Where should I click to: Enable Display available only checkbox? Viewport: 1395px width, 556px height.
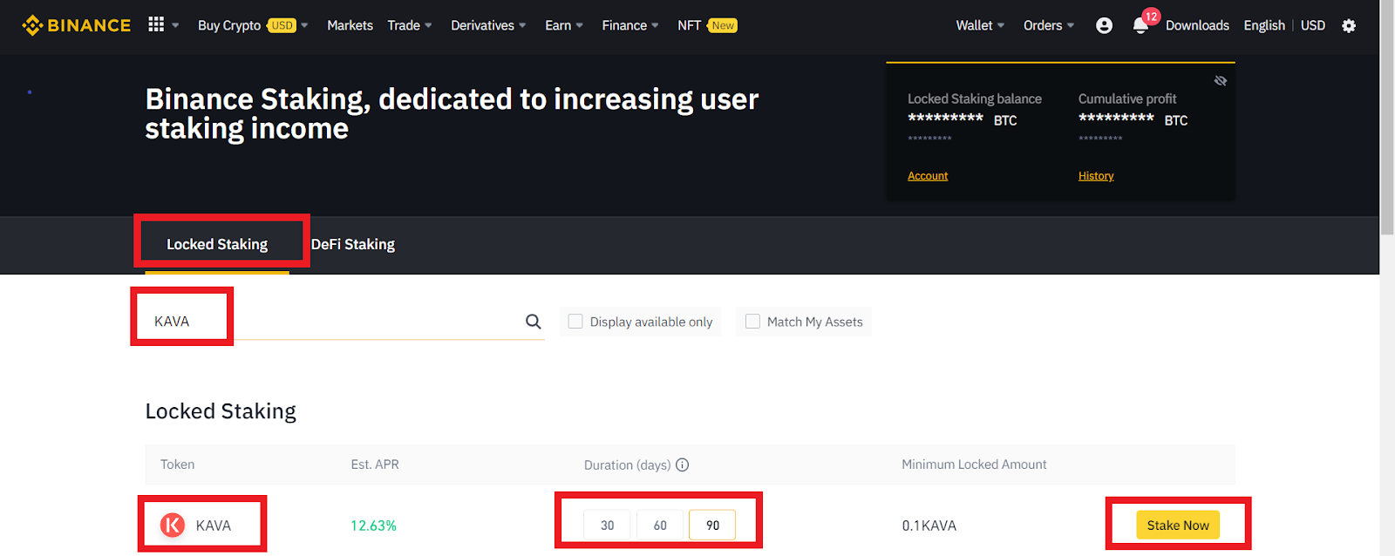[575, 322]
